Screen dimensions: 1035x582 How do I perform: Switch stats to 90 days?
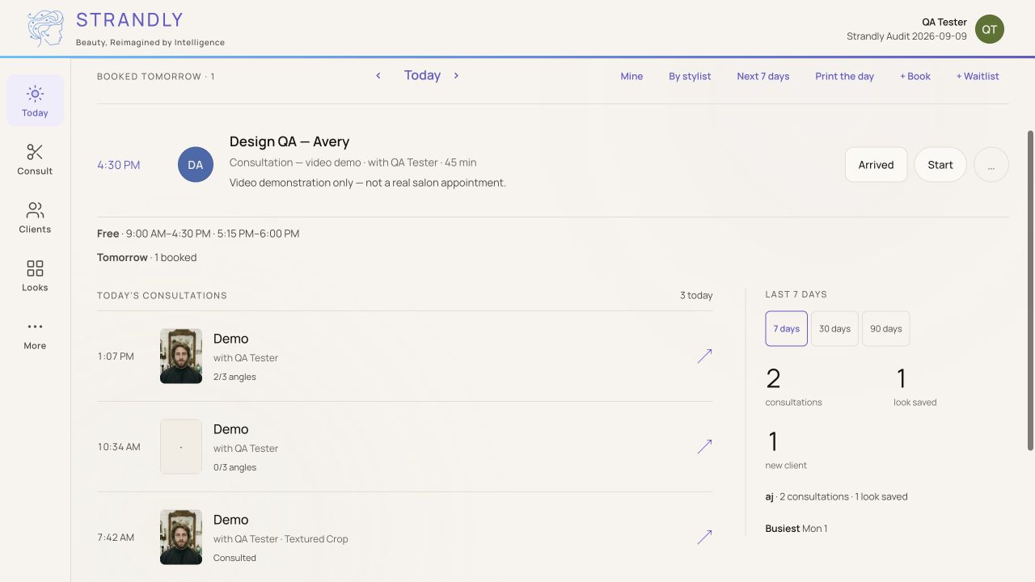[885, 329]
